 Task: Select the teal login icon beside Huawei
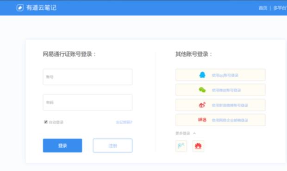(x=181, y=146)
